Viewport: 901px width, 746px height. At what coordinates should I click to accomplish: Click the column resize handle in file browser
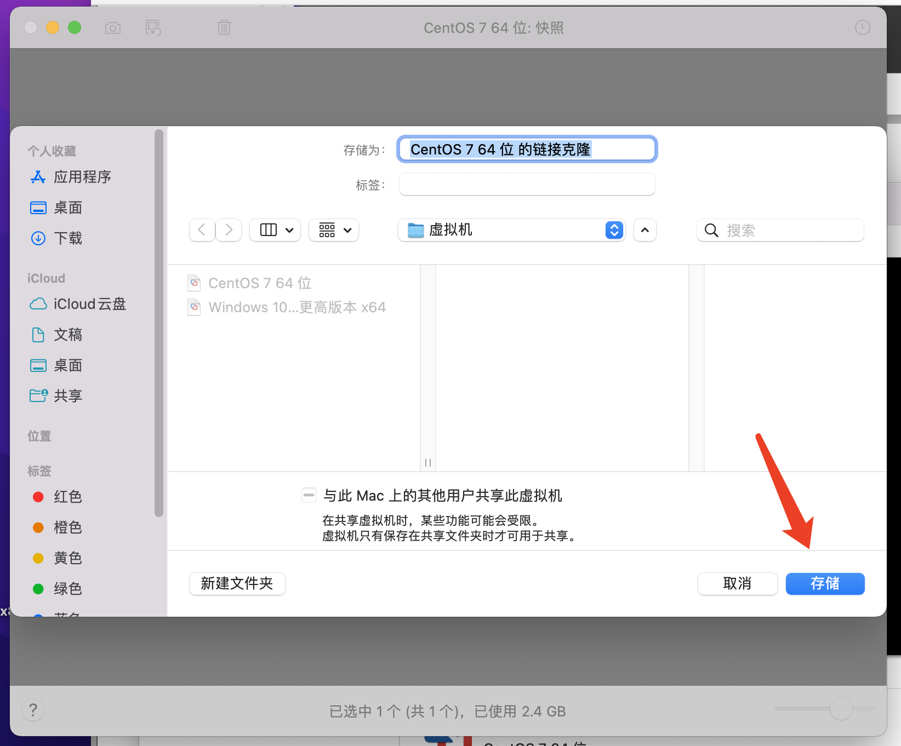pyautogui.click(x=428, y=463)
